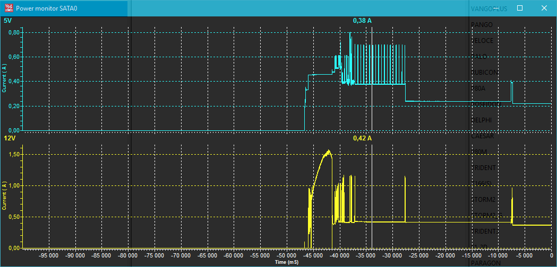Select TRIDENT3 in the background list
Image resolution: width=557 pixels, height=267 pixels.
coord(485,231)
